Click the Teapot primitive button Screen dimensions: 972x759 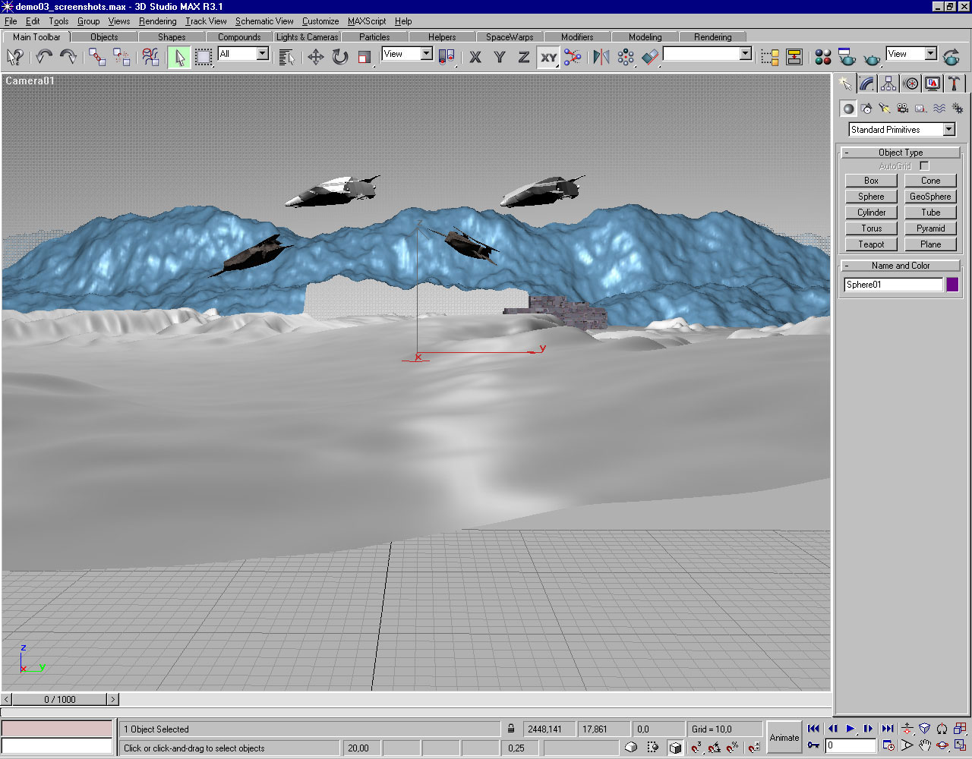pos(871,244)
